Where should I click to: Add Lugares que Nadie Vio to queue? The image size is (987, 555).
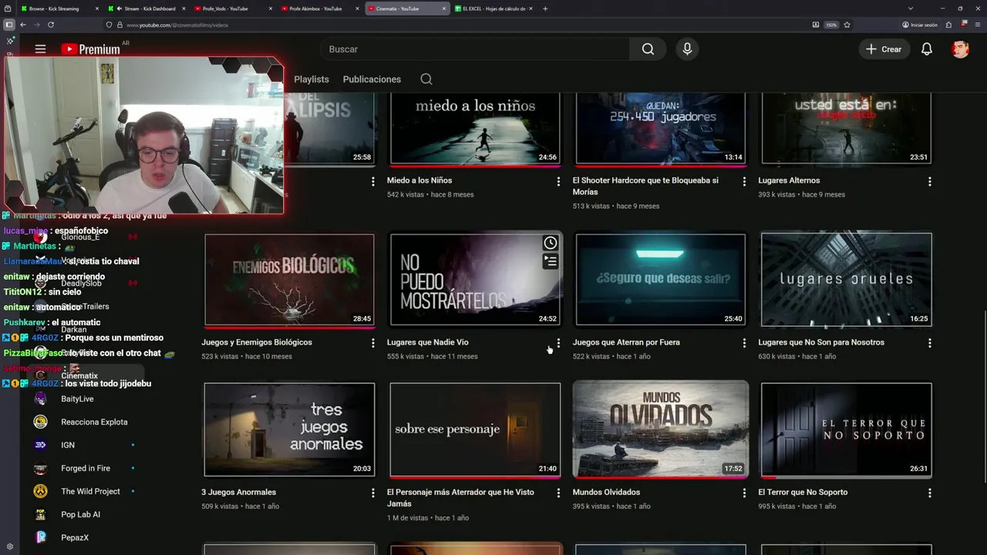click(551, 261)
